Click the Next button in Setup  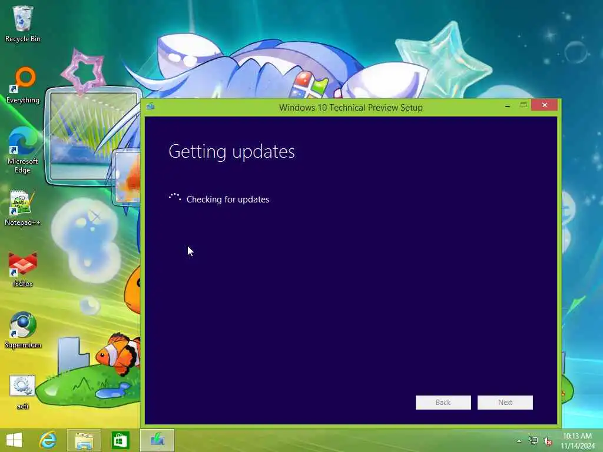point(505,403)
